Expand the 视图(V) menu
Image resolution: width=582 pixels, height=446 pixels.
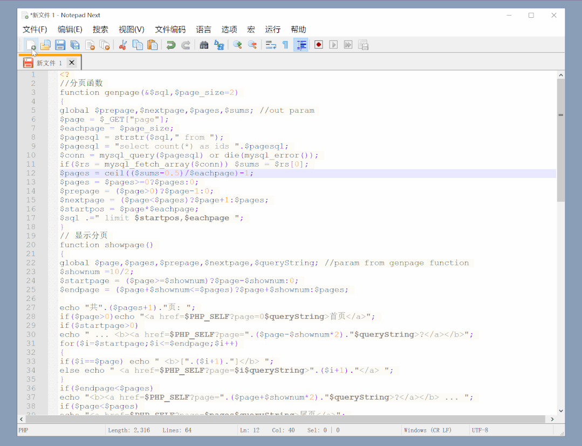tap(132, 30)
